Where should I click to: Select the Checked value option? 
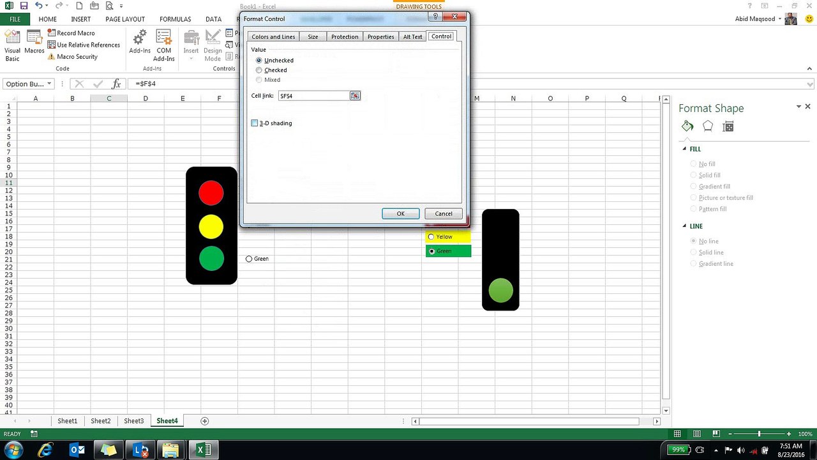(271, 70)
